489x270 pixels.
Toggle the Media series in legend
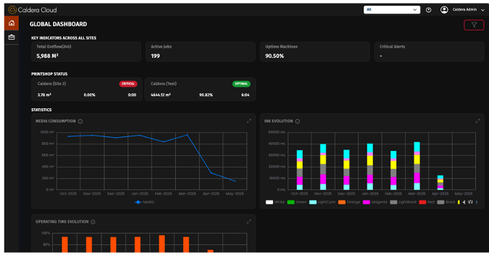point(144,202)
